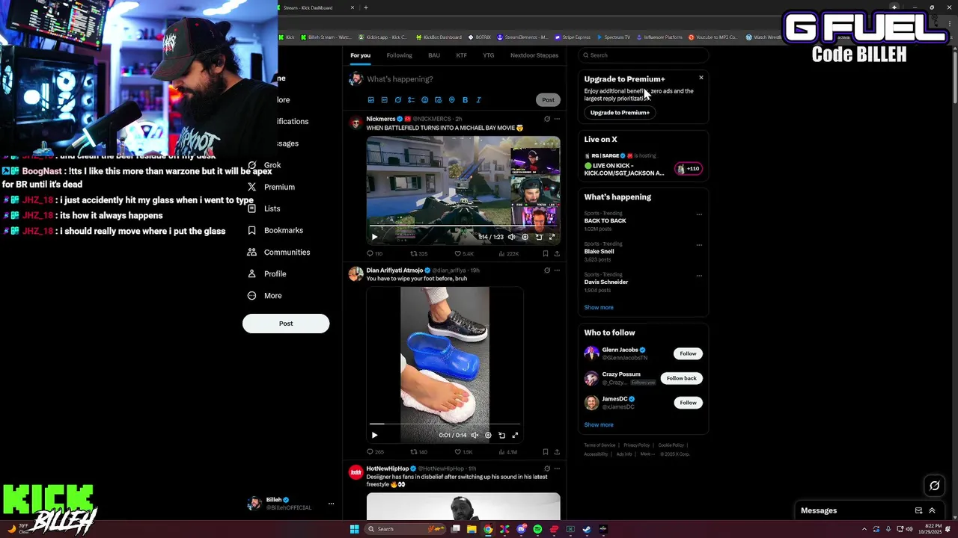
Task: Add a poll to the post
Action: [x=411, y=100]
